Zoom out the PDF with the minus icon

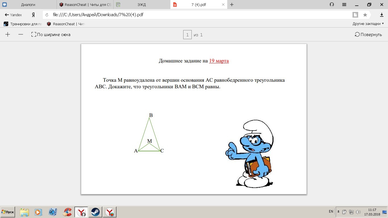(x=20, y=34)
